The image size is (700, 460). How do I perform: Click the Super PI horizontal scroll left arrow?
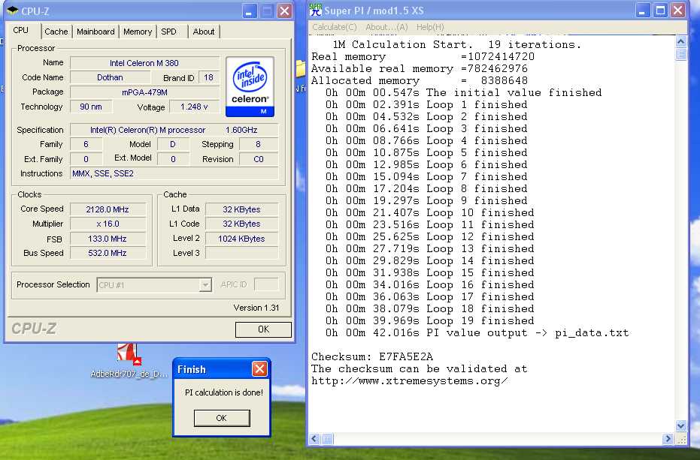(314, 438)
